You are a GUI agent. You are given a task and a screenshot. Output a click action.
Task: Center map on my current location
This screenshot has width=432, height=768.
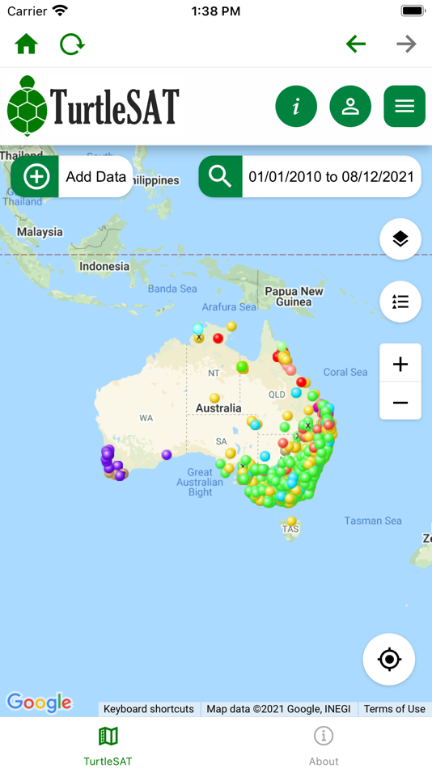pos(389,659)
